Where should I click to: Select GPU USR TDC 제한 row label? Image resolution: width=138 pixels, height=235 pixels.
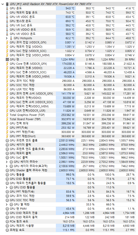click(x=22, y=89)
